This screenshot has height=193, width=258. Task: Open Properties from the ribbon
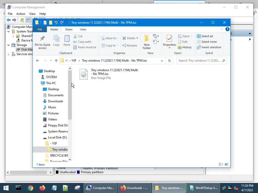[x=169, y=41]
